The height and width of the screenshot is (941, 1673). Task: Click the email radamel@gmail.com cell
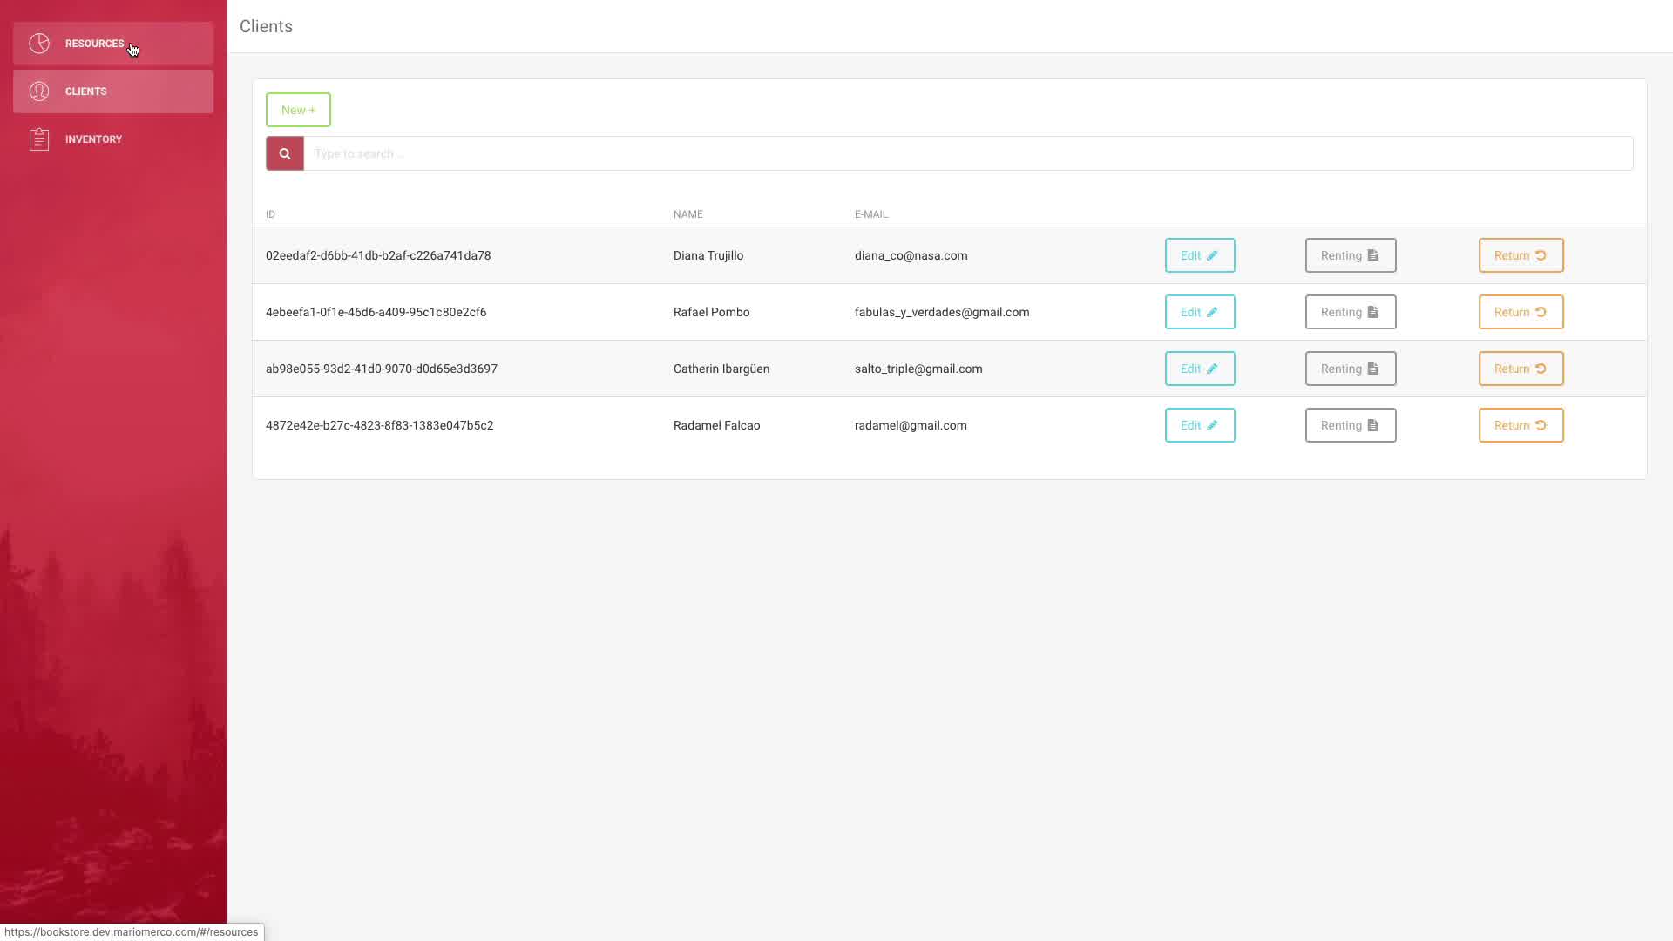[x=911, y=425]
